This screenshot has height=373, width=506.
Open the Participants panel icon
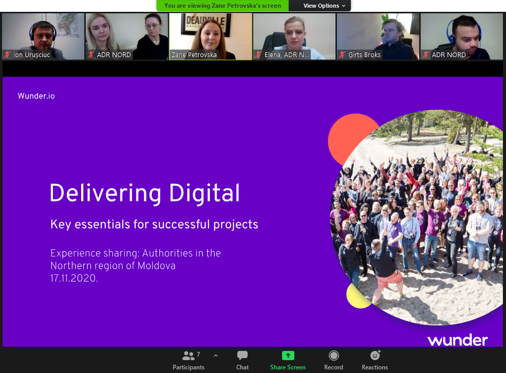[x=188, y=356]
